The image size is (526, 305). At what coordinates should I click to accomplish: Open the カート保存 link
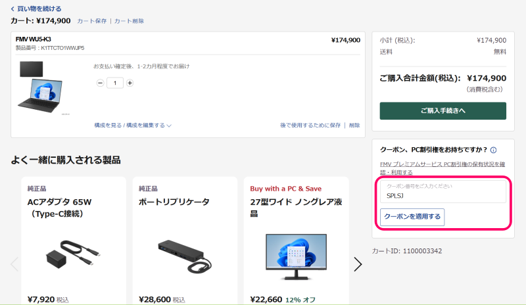click(x=92, y=21)
